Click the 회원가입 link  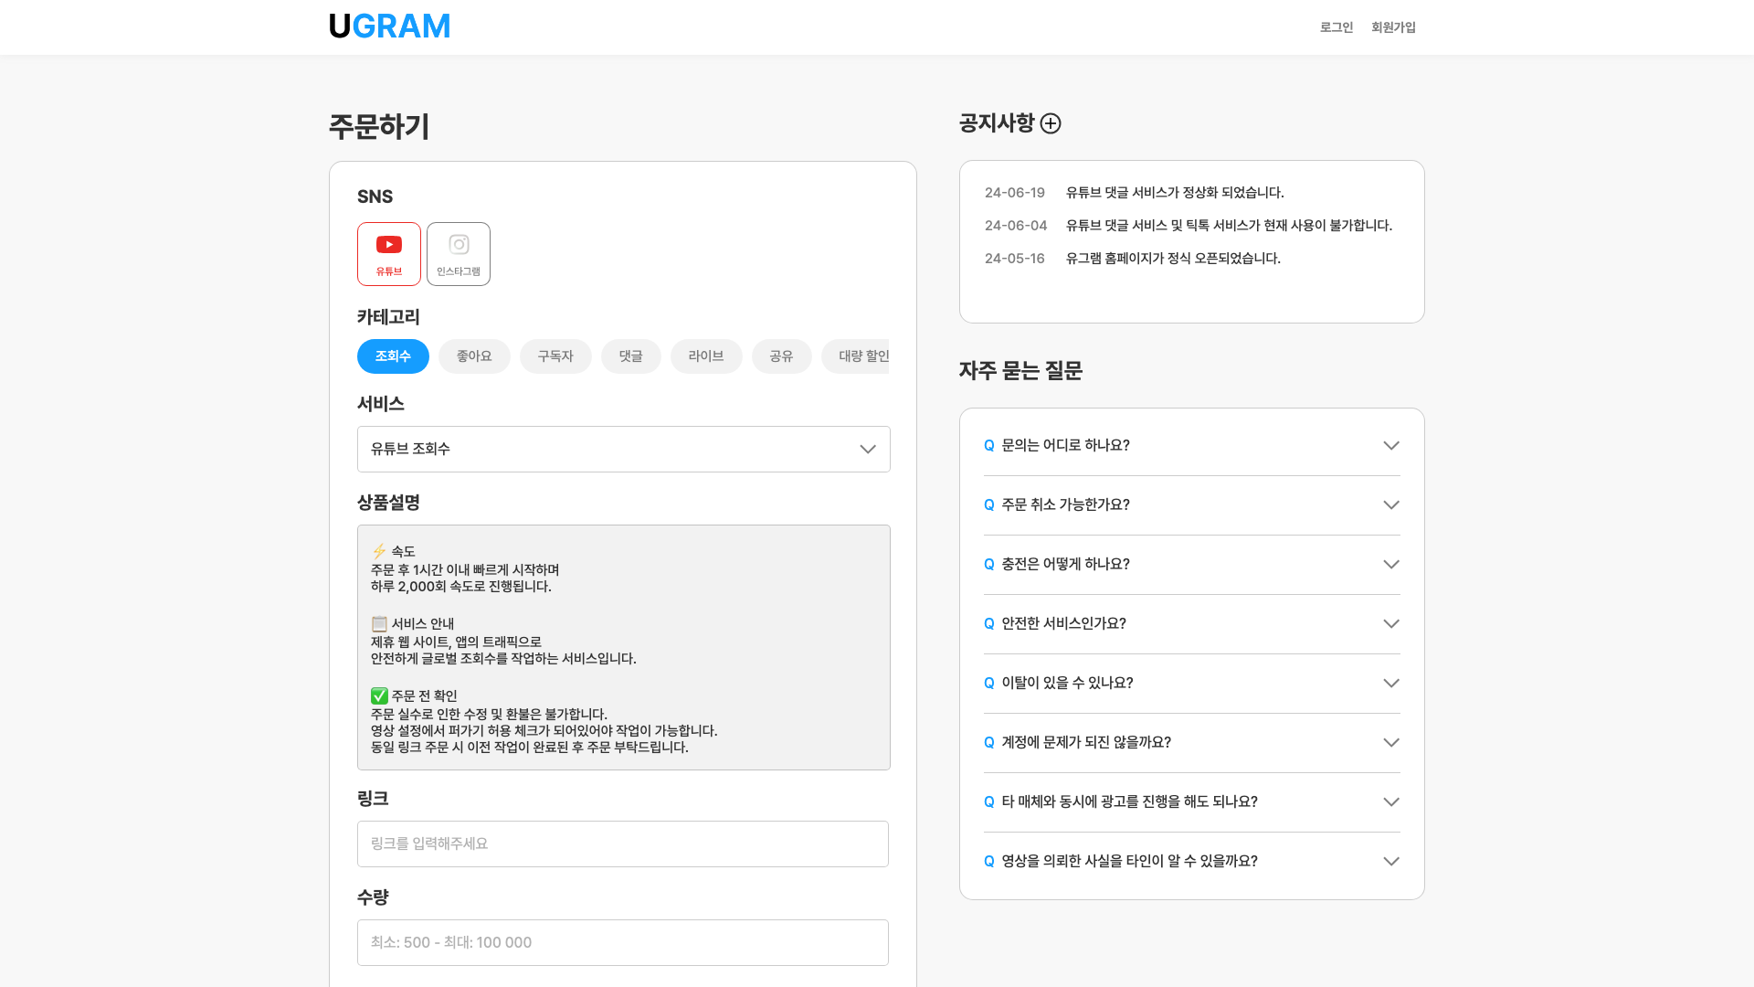(1393, 27)
